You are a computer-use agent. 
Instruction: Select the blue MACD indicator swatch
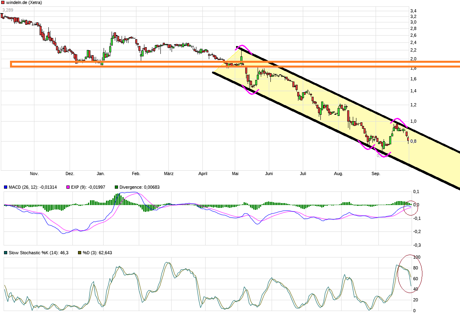6,187
